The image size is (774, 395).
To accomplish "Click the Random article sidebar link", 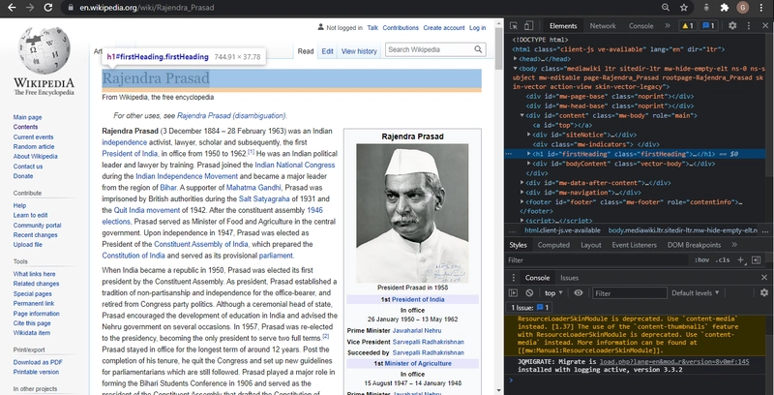I will point(34,146).
